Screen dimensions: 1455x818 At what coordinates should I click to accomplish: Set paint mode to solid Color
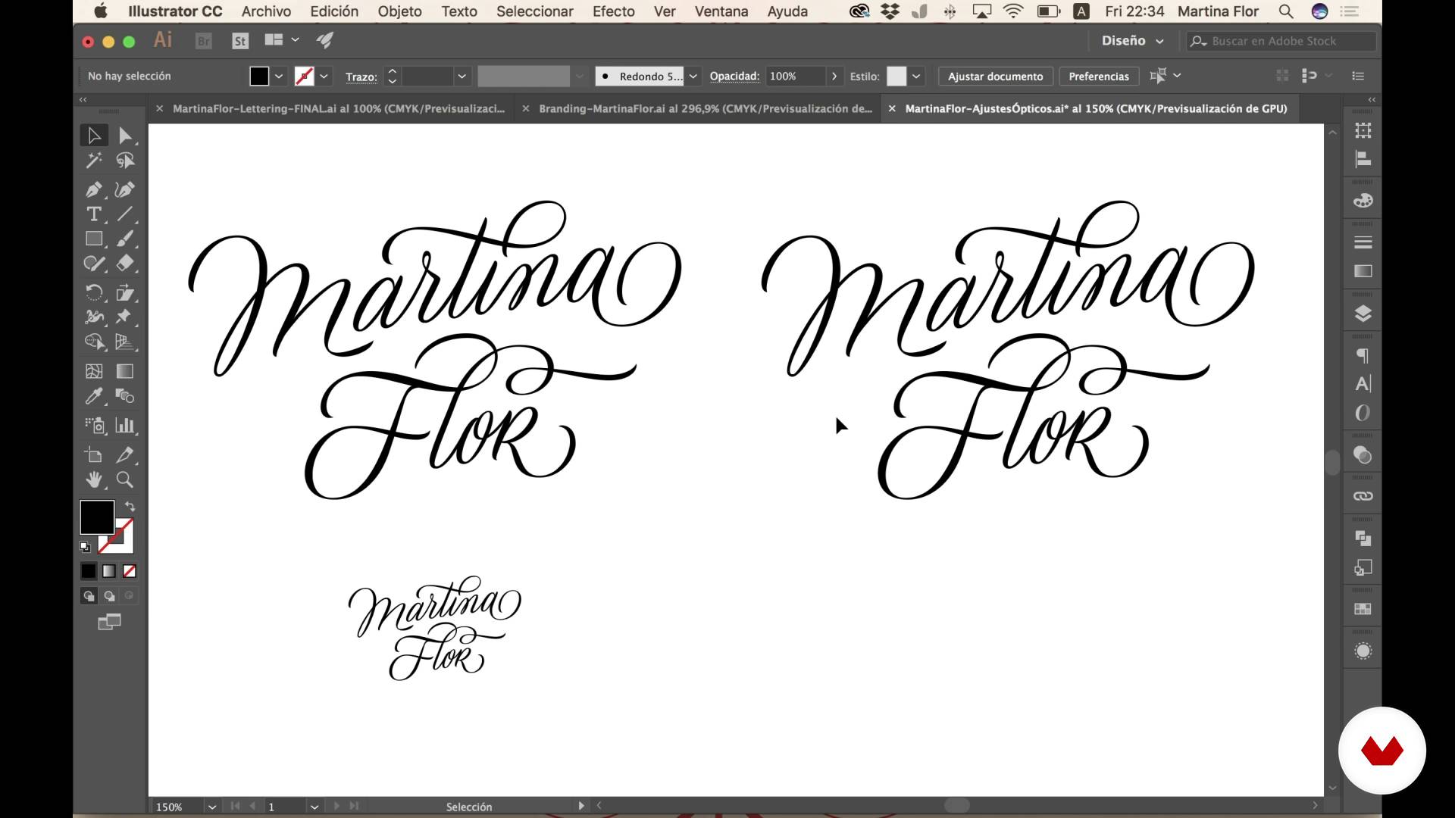click(89, 571)
